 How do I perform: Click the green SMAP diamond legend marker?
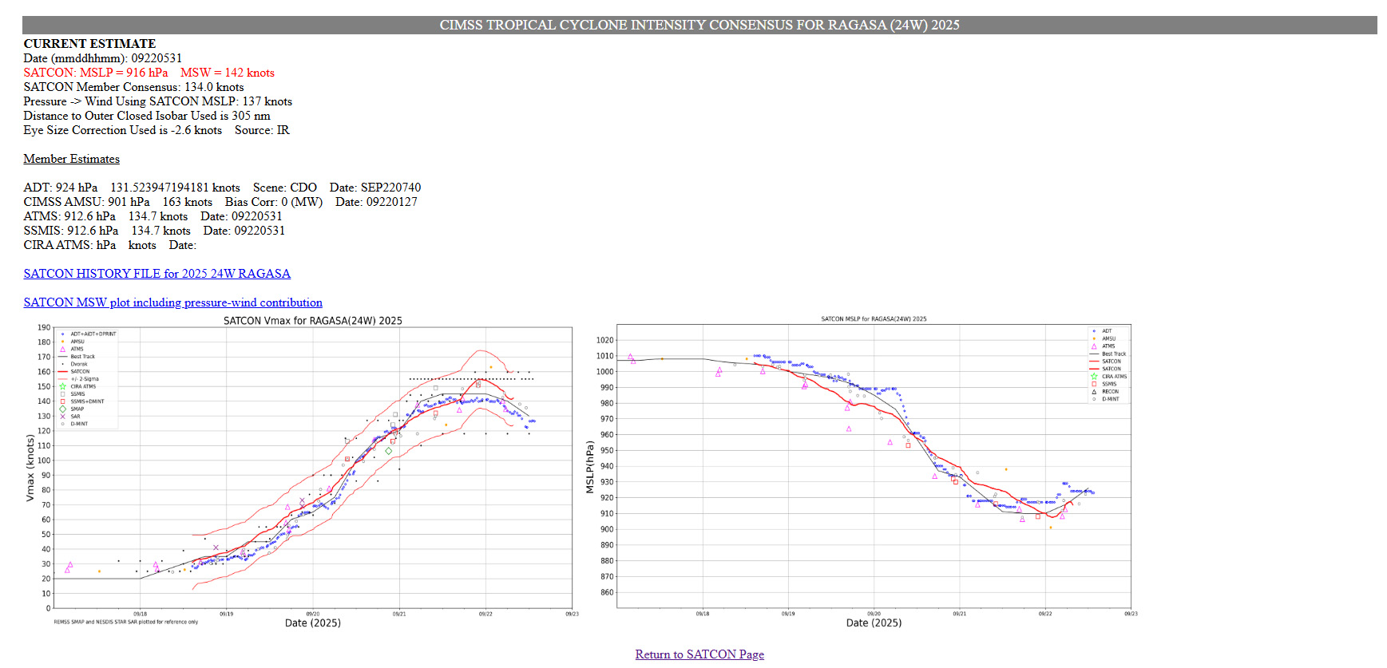pos(62,409)
